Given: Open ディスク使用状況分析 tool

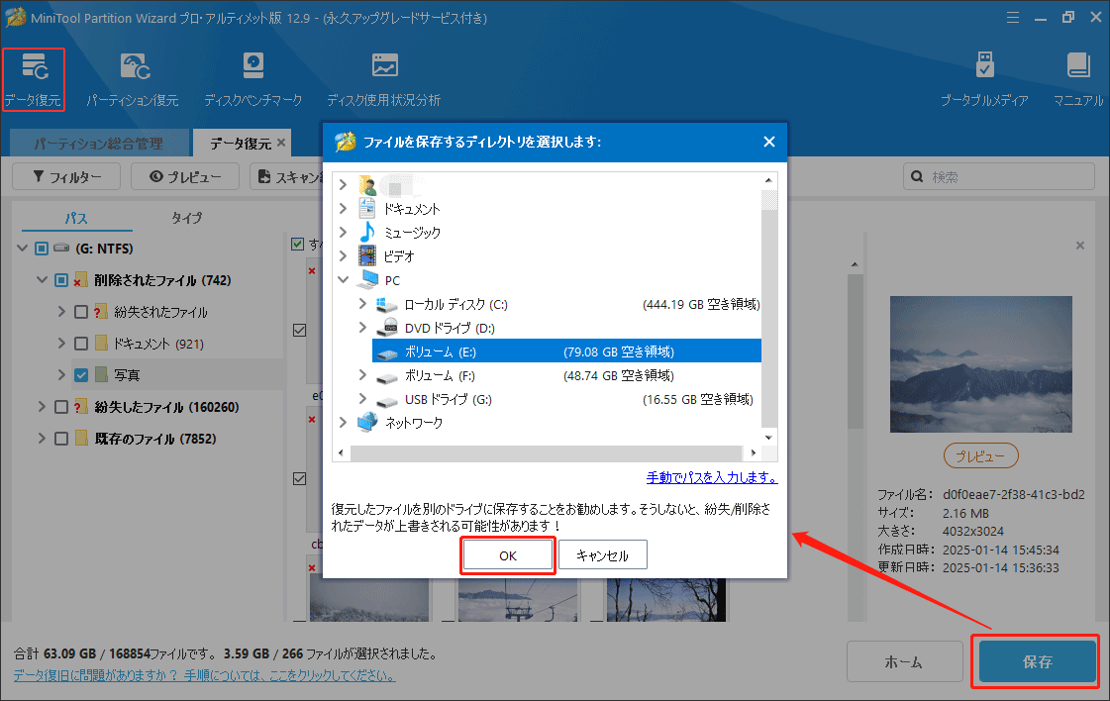Looking at the screenshot, I should 383,79.
